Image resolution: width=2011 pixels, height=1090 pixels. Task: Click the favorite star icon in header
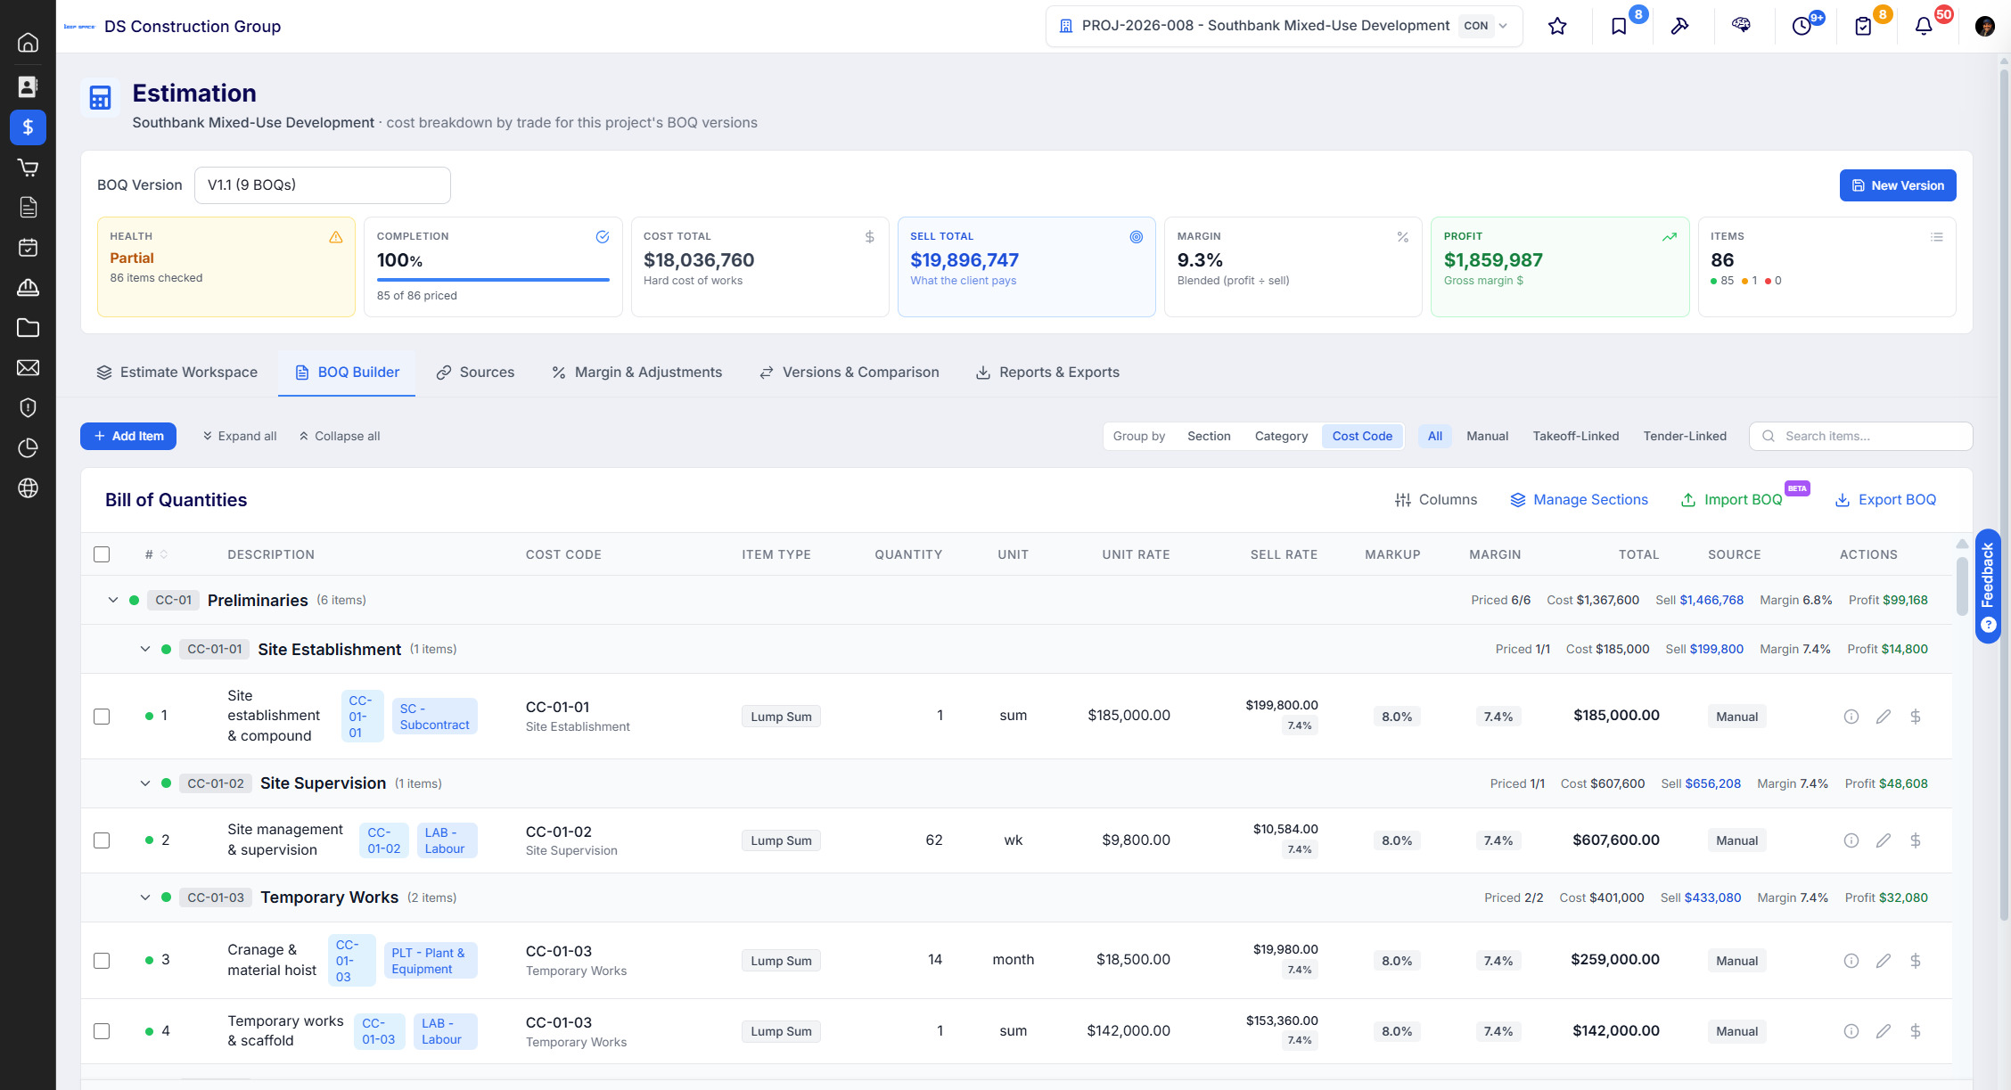1557,26
